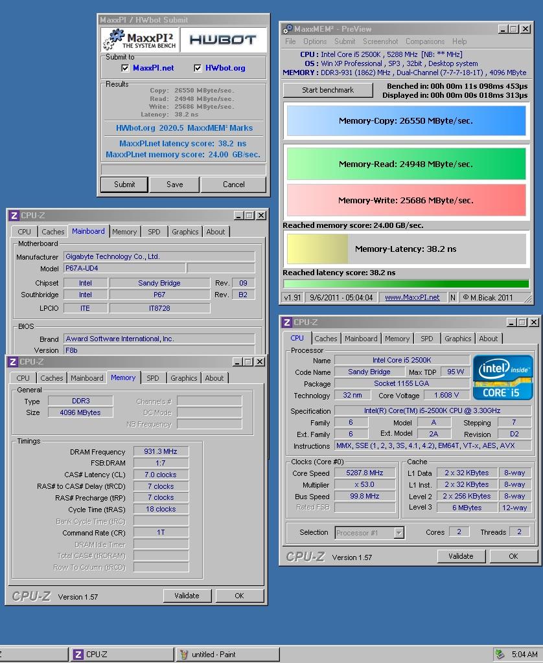Image resolution: width=543 pixels, height=663 pixels.
Task: Click the CAS# Latency 7.0 clocks value
Action: tap(161, 475)
